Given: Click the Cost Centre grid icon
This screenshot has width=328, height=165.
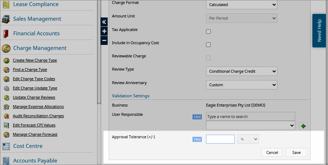Looking at the screenshot, I should (6, 146).
